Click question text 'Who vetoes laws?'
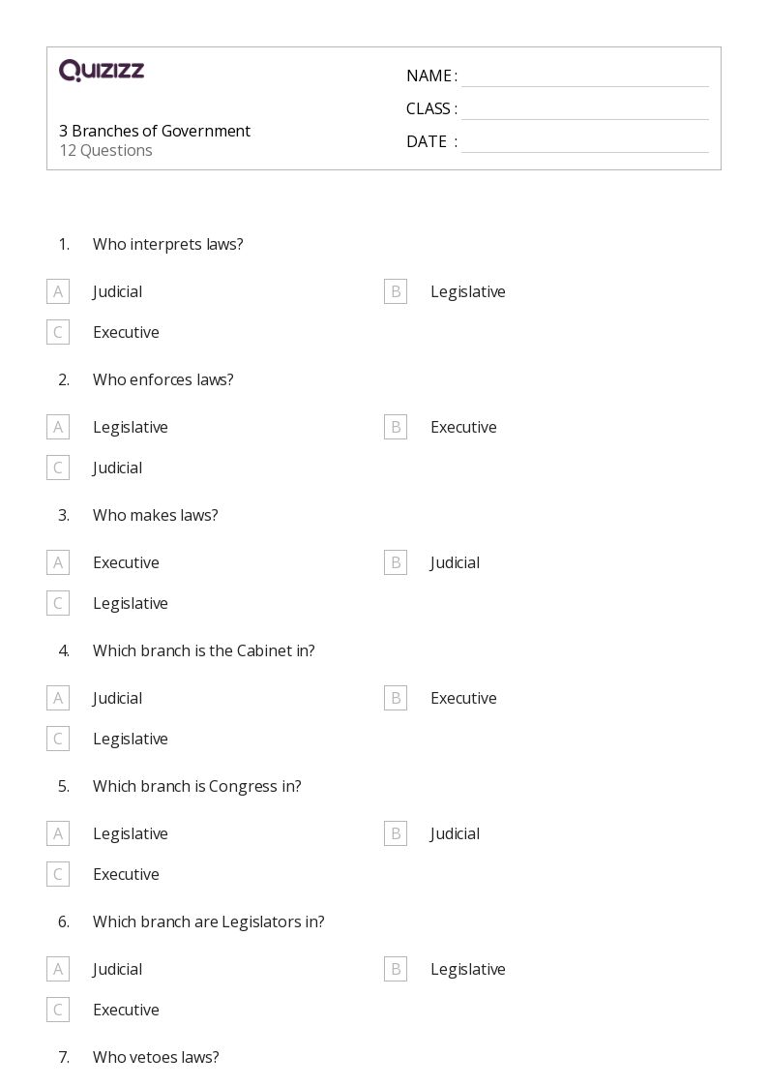Image resolution: width=768 pixels, height=1087 pixels. [156, 1057]
